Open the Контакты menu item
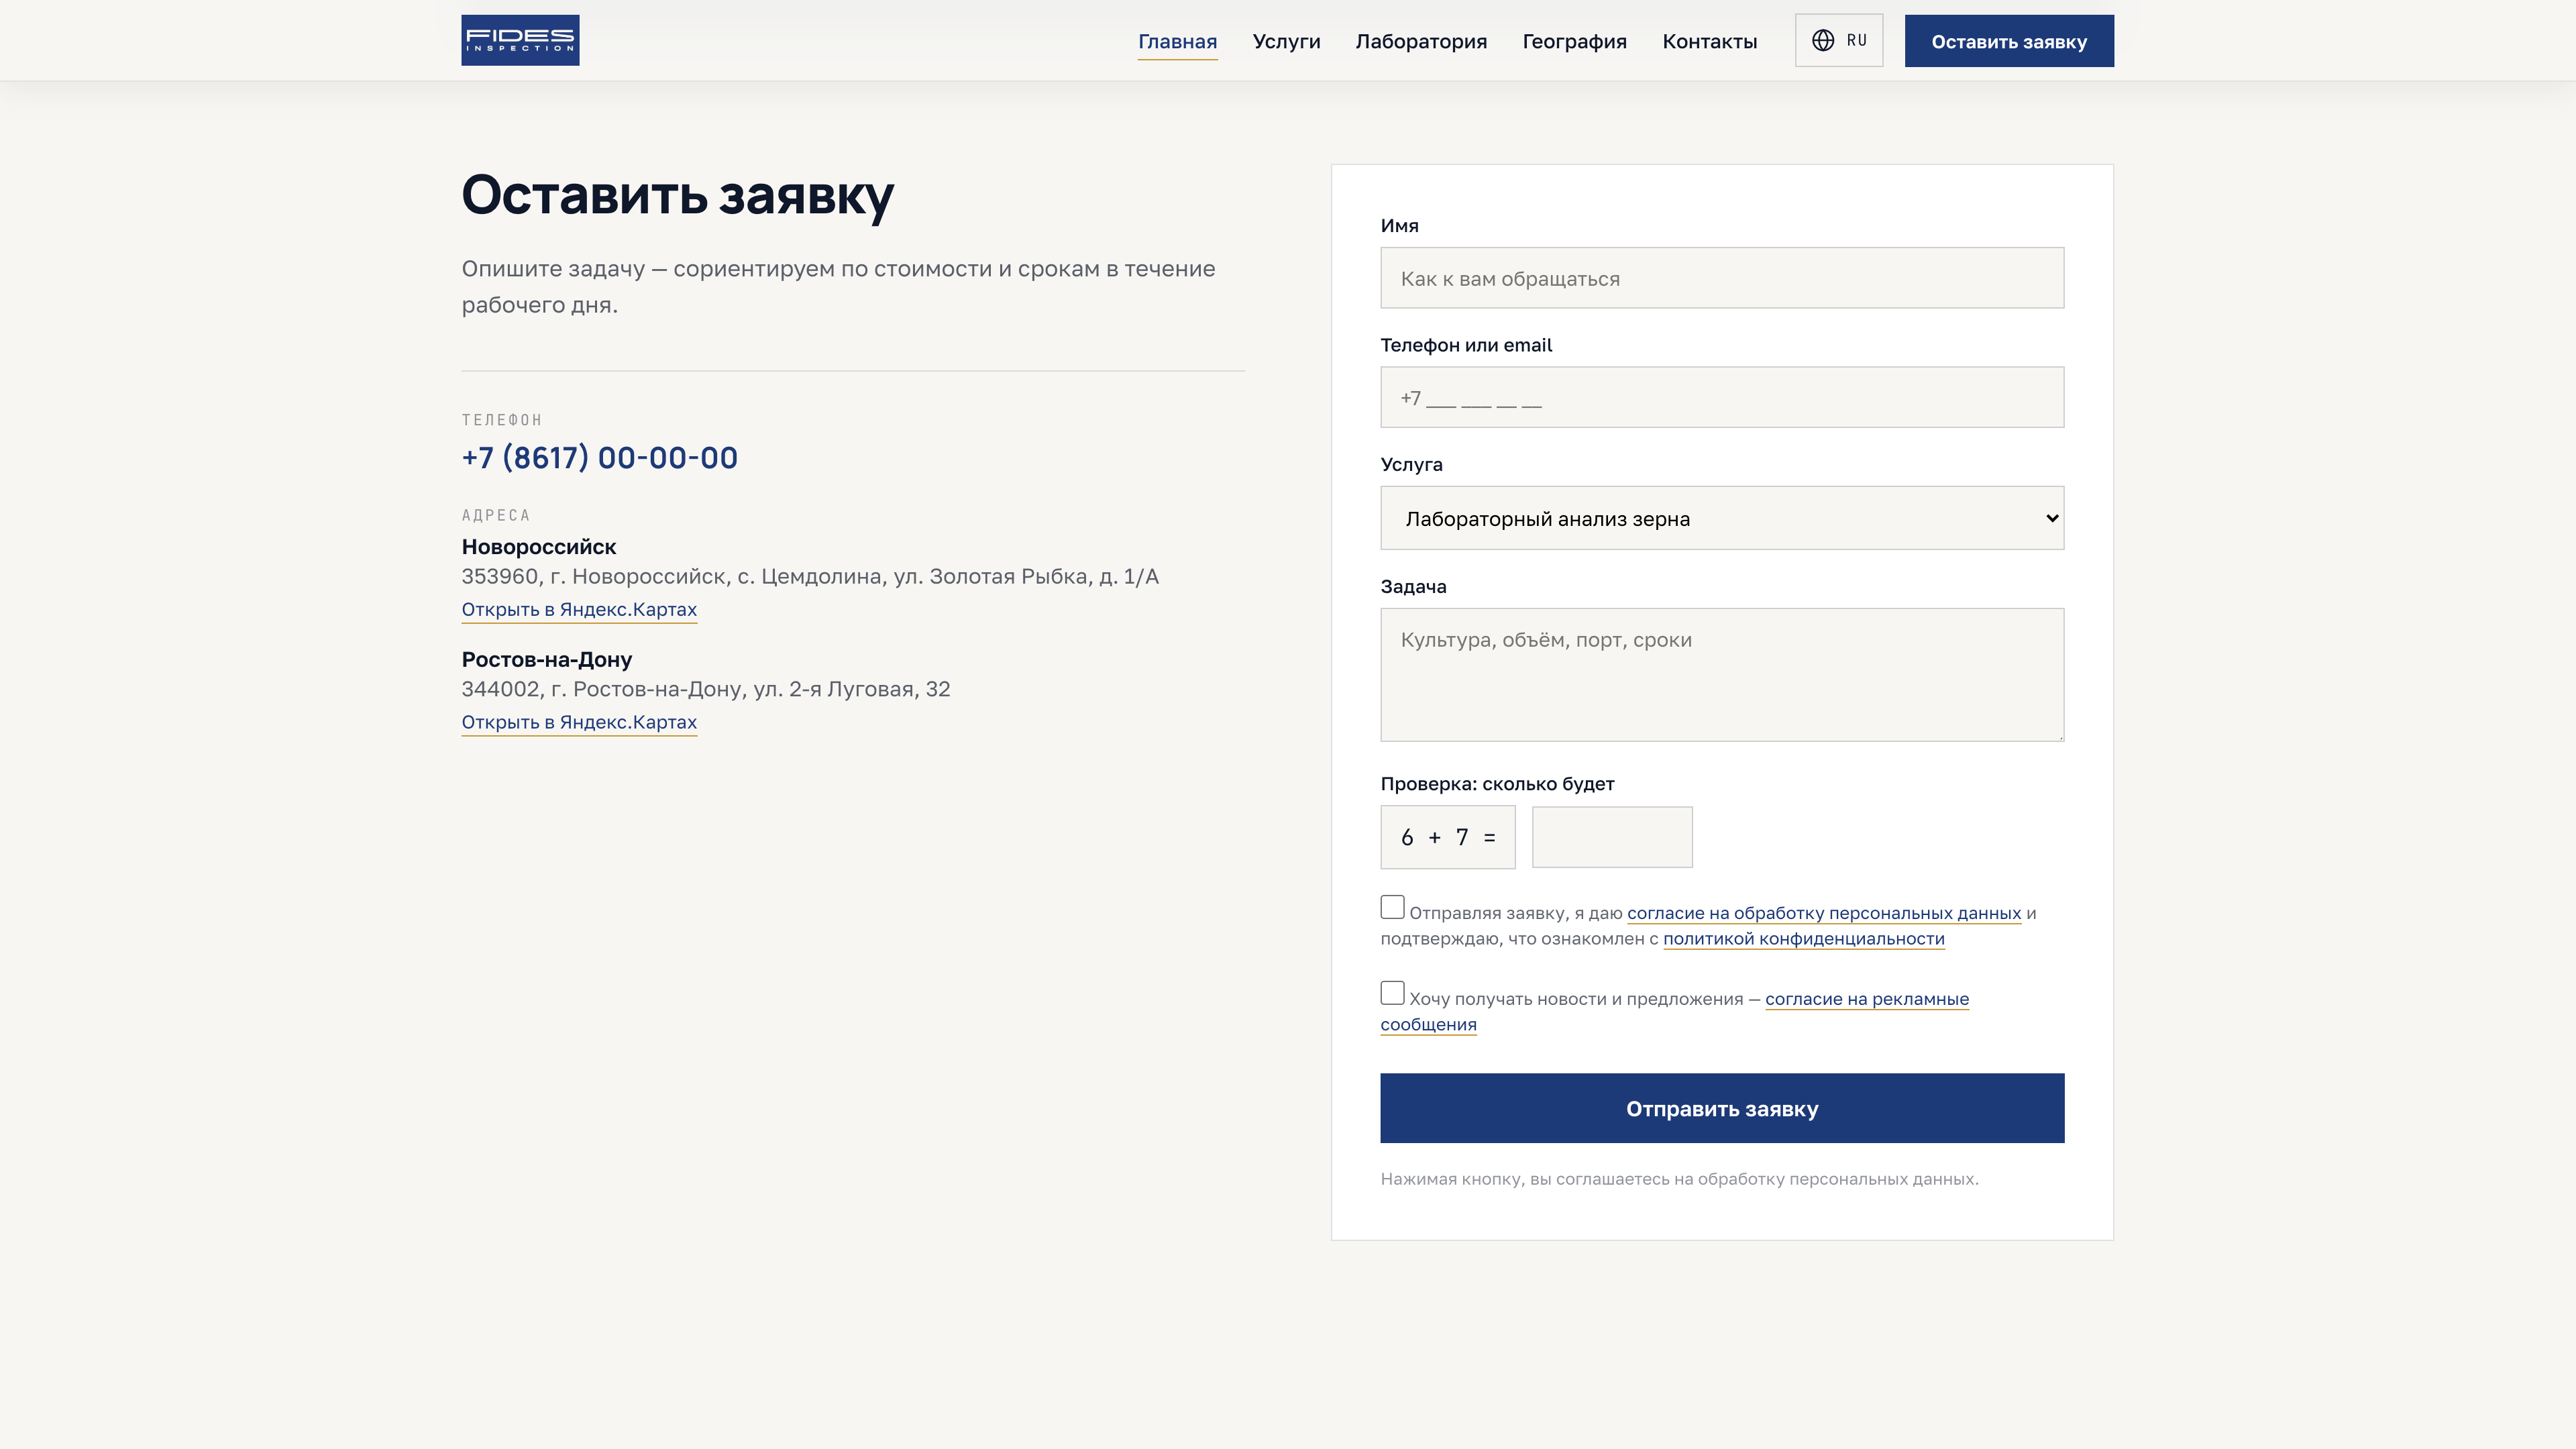The image size is (2576, 1449). [1709, 41]
